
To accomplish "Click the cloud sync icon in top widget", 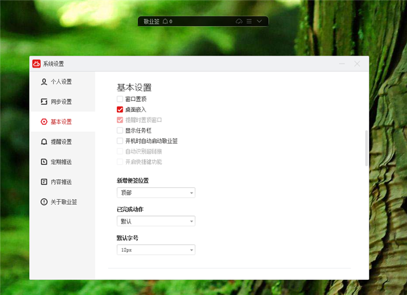I will pyautogui.click(x=239, y=22).
